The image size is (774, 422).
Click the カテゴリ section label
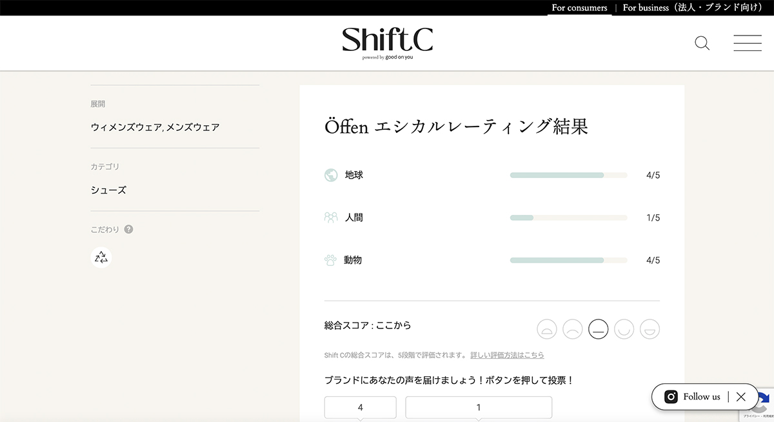pos(105,166)
